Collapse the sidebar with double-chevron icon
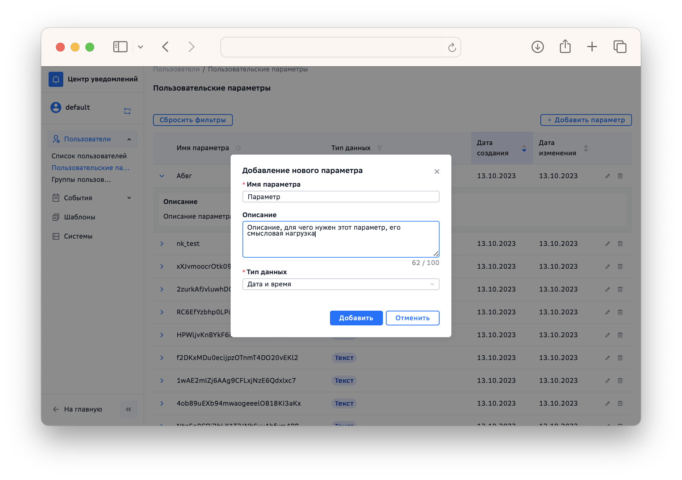Image resolution: width=682 pixels, height=480 pixels. (x=128, y=409)
